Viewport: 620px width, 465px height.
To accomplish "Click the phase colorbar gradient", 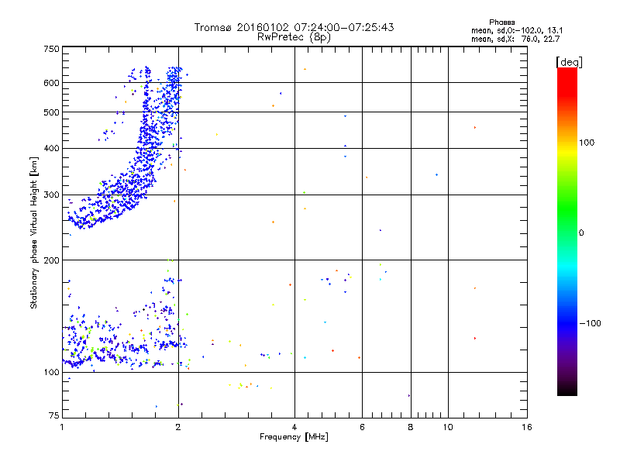I will [x=567, y=232].
